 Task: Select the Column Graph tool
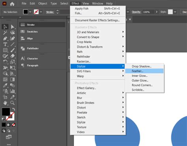pos(13,91)
